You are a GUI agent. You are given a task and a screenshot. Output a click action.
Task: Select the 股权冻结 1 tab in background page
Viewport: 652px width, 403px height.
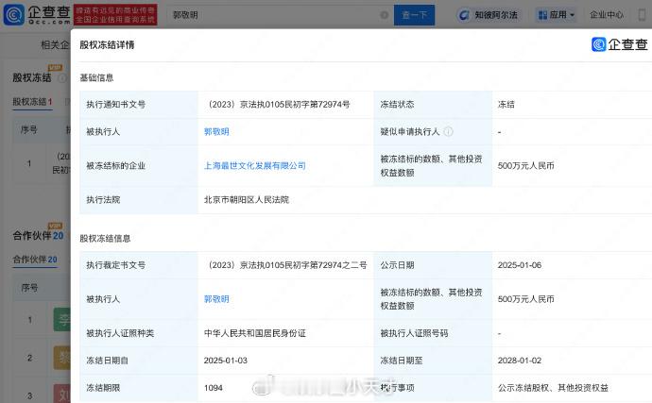(32, 102)
